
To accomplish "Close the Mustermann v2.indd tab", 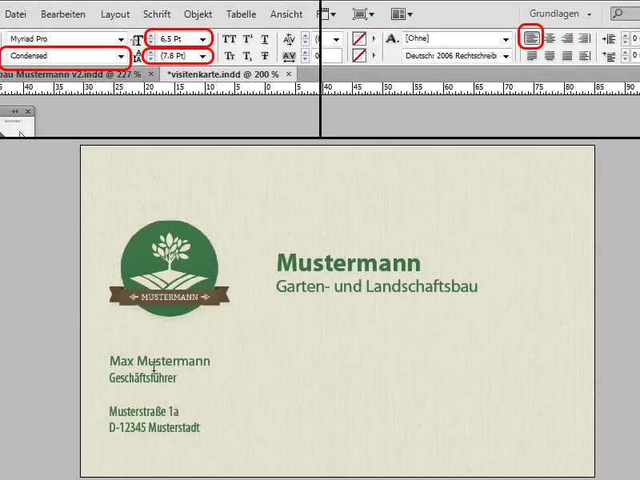I will (x=151, y=74).
